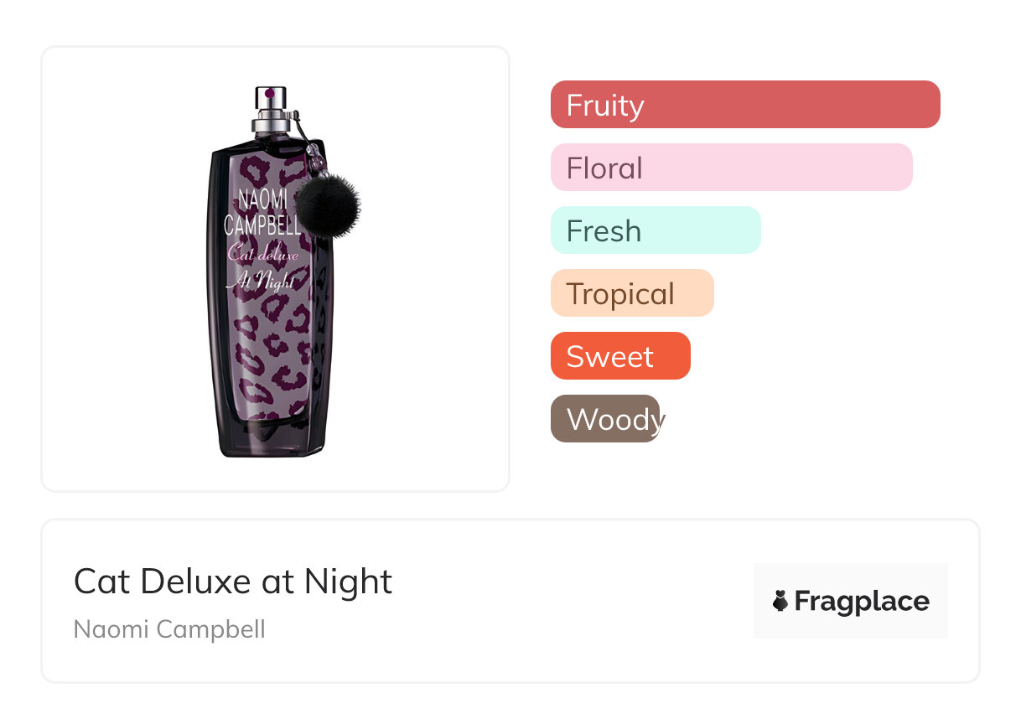Click the silver collar below the sprayer

point(271,126)
